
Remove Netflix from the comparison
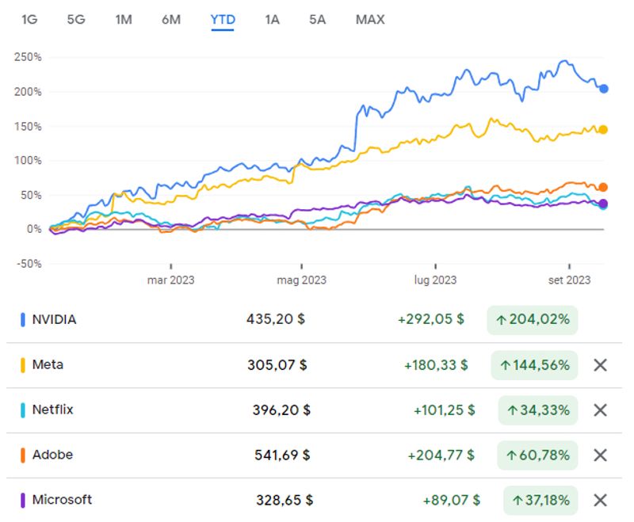click(600, 410)
